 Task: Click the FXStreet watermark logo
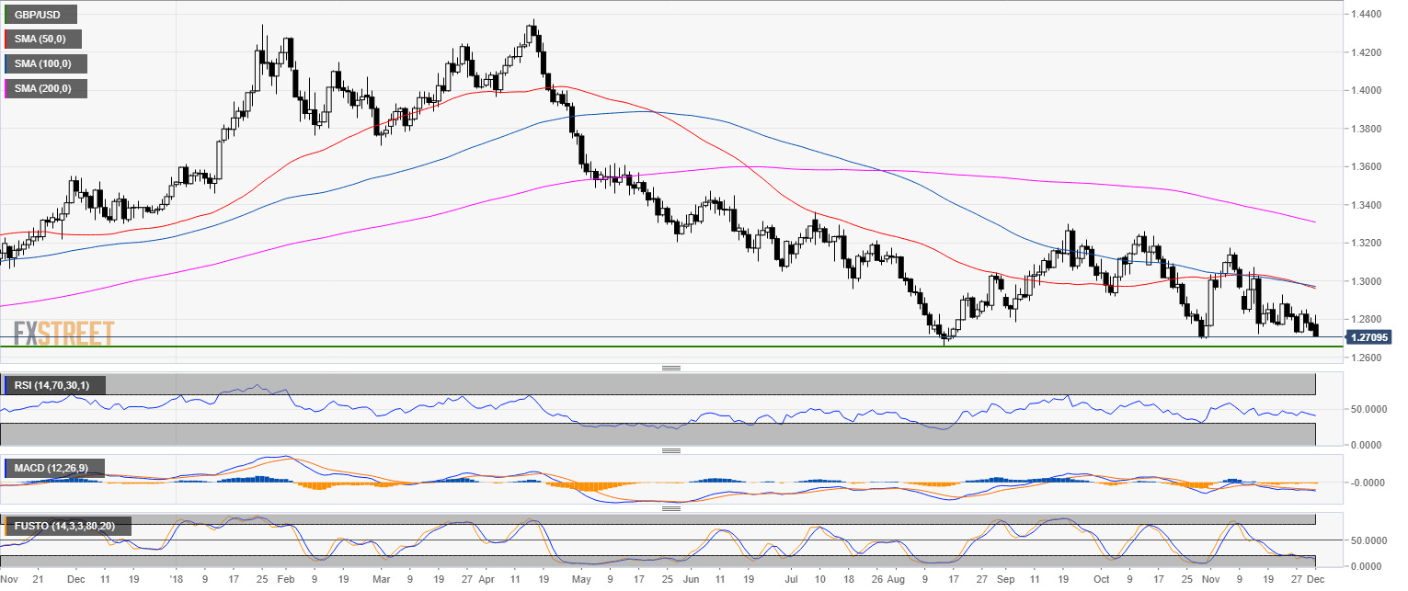coord(62,335)
